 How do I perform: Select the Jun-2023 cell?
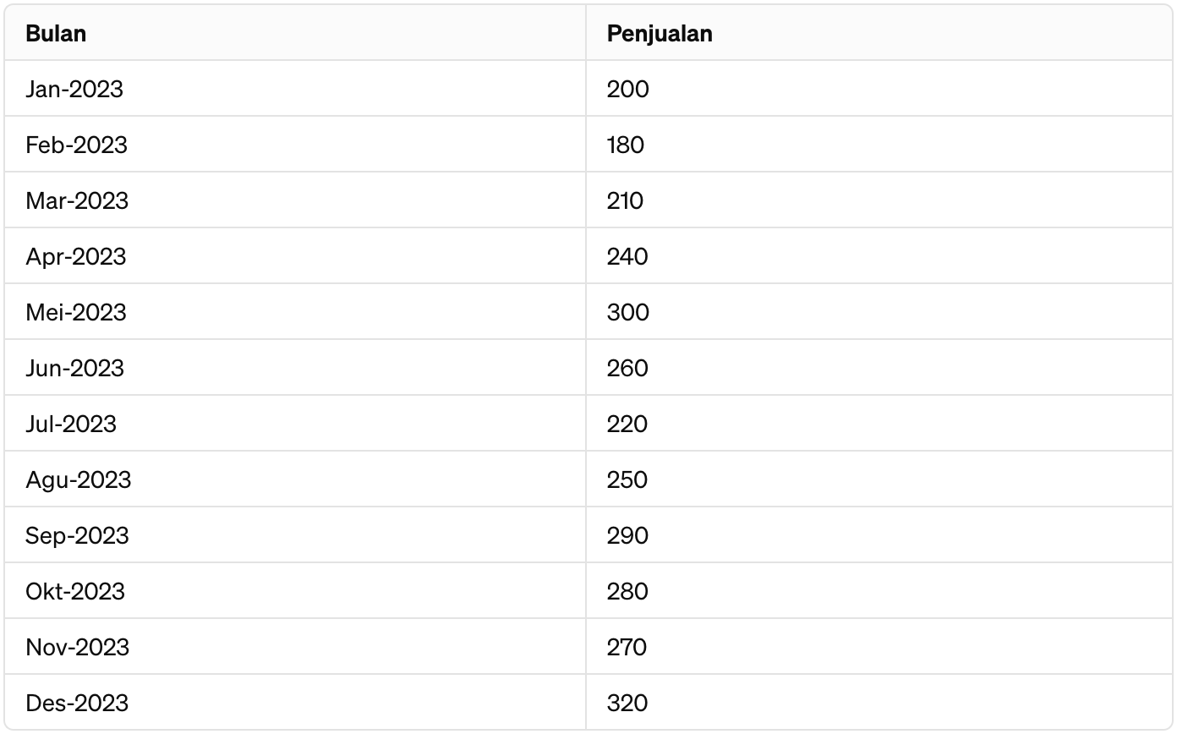(295, 368)
